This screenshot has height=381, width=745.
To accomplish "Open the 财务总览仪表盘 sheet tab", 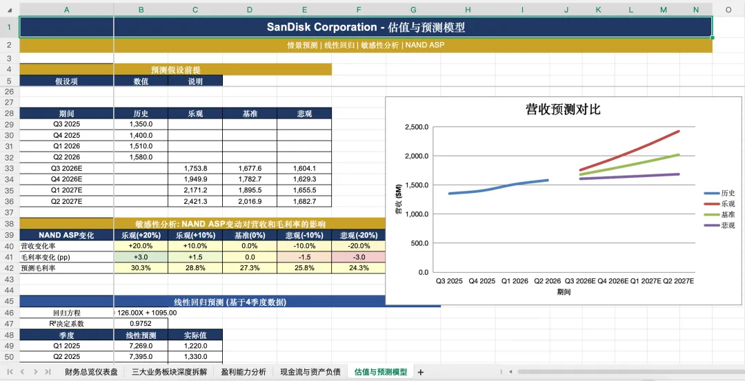I will (x=90, y=372).
